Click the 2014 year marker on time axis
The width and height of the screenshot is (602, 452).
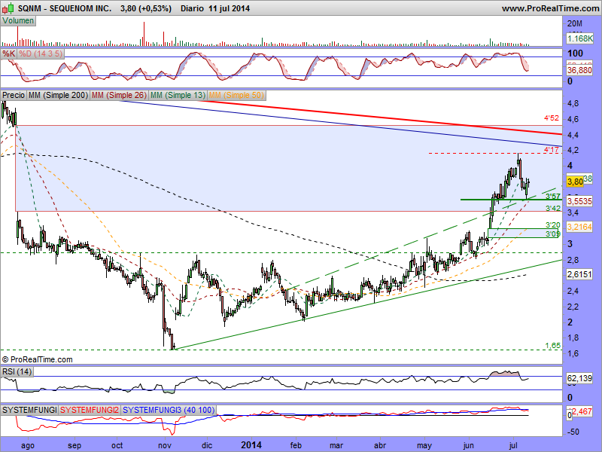251,445
